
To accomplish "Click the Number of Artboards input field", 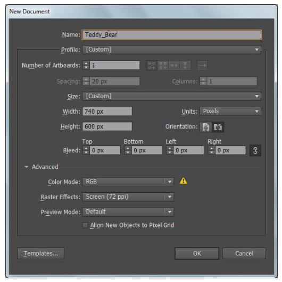I will [114, 65].
